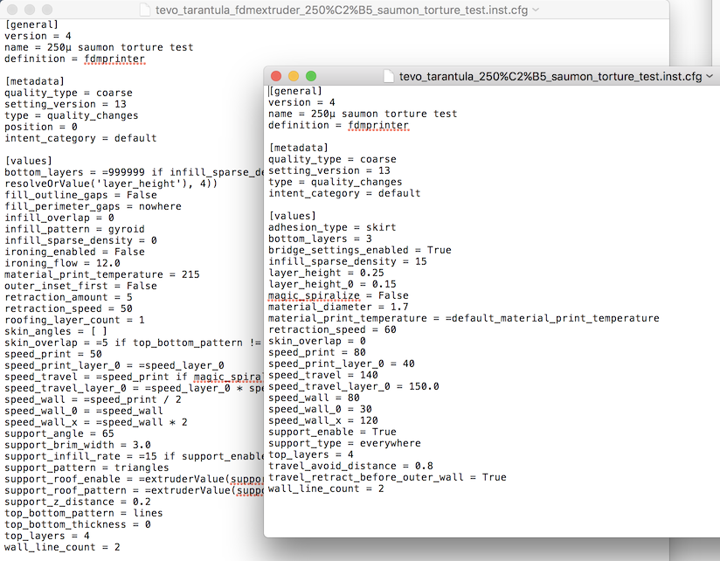Viewport: 720px width, 561px height.
Task: Click 'adhesion_type = skirt' line in front window
Action: (x=332, y=227)
